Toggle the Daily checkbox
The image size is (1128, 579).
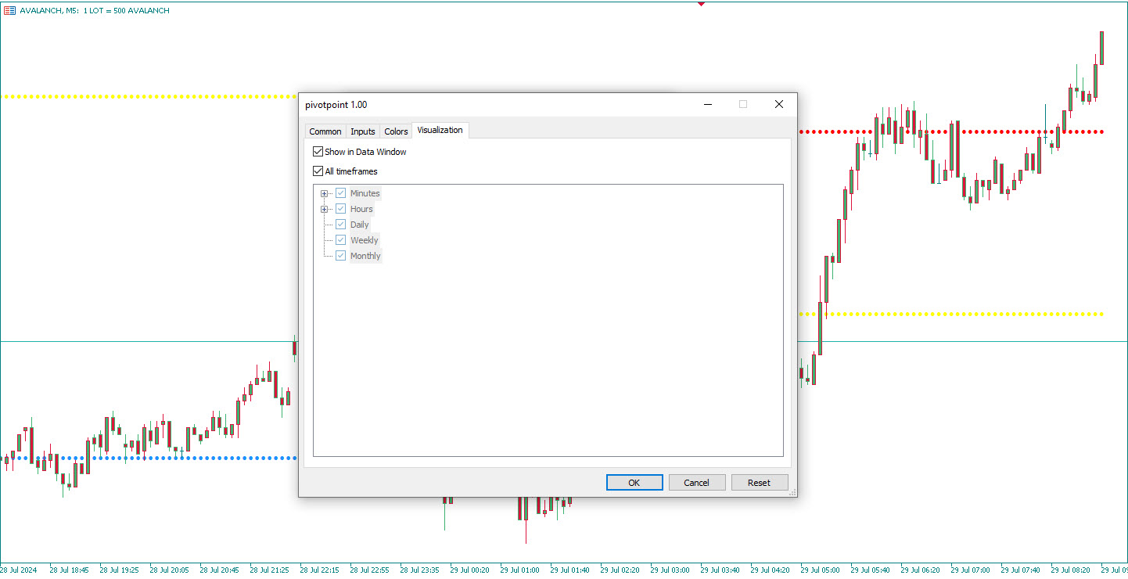tap(340, 225)
